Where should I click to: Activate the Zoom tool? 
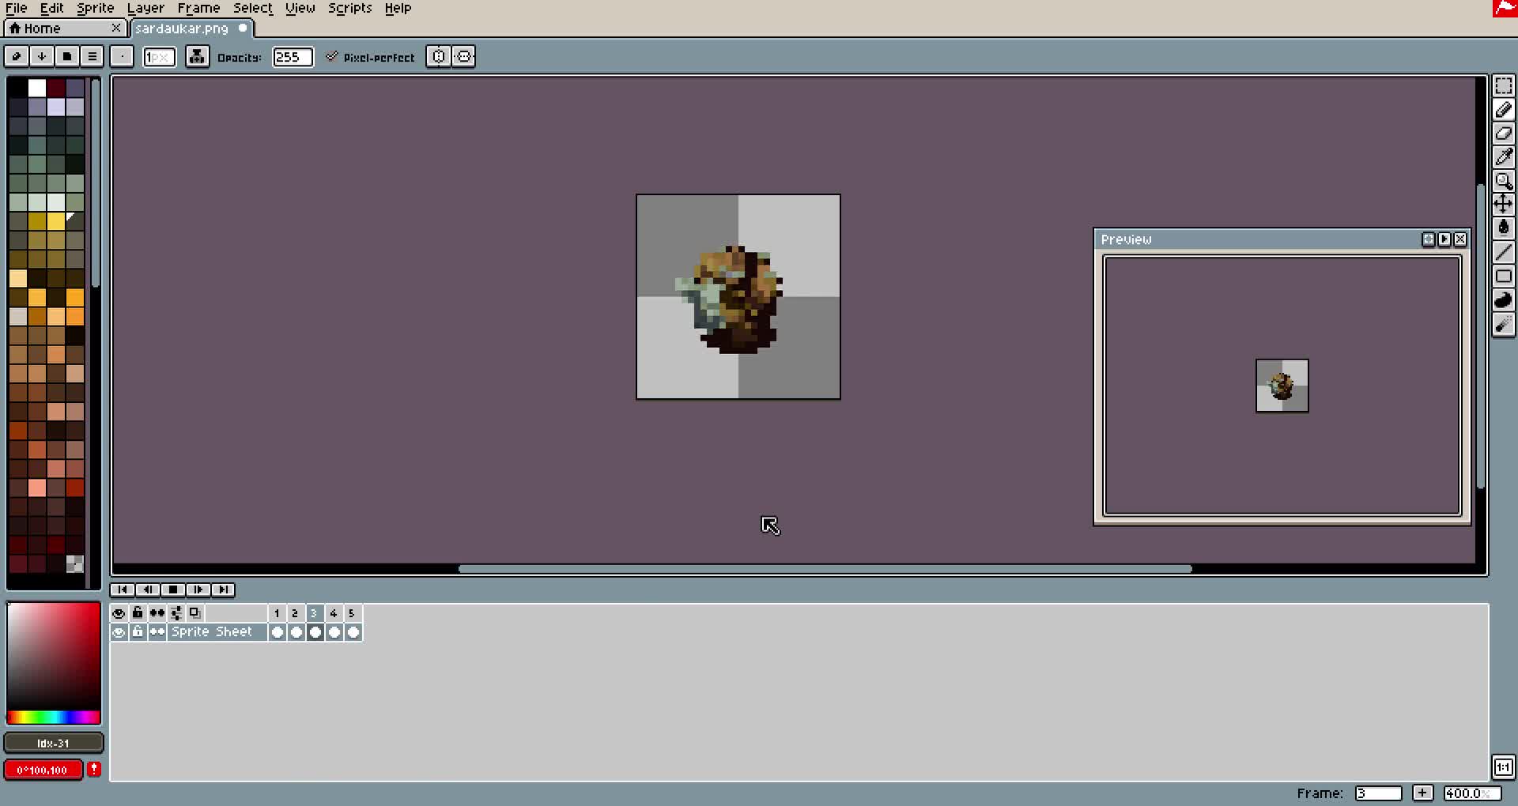point(1505,181)
